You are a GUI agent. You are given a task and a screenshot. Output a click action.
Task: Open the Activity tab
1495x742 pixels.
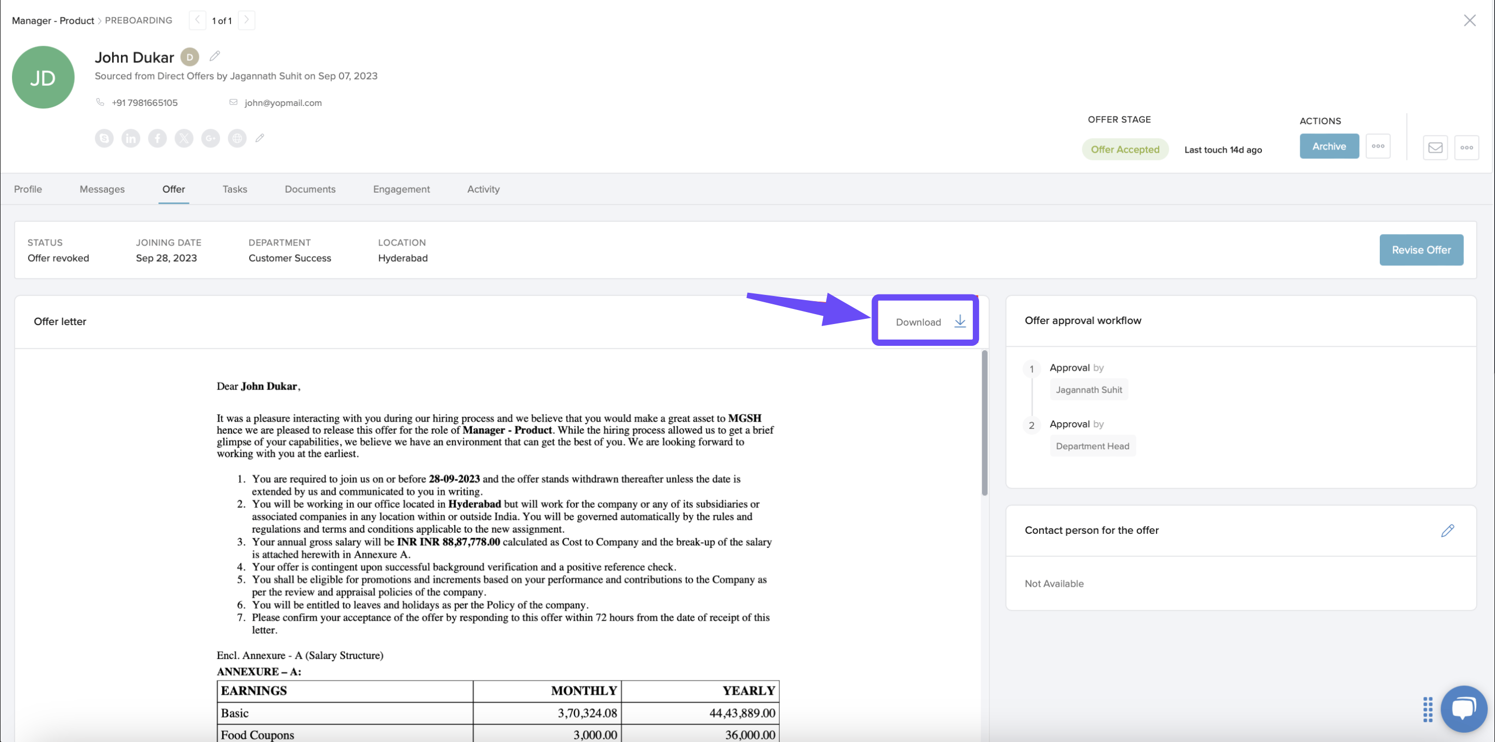point(483,190)
